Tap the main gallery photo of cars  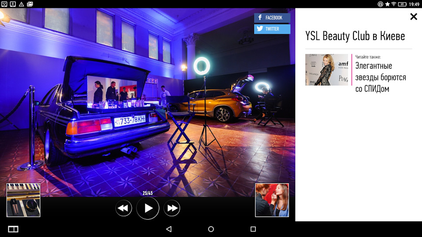point(148,102)
